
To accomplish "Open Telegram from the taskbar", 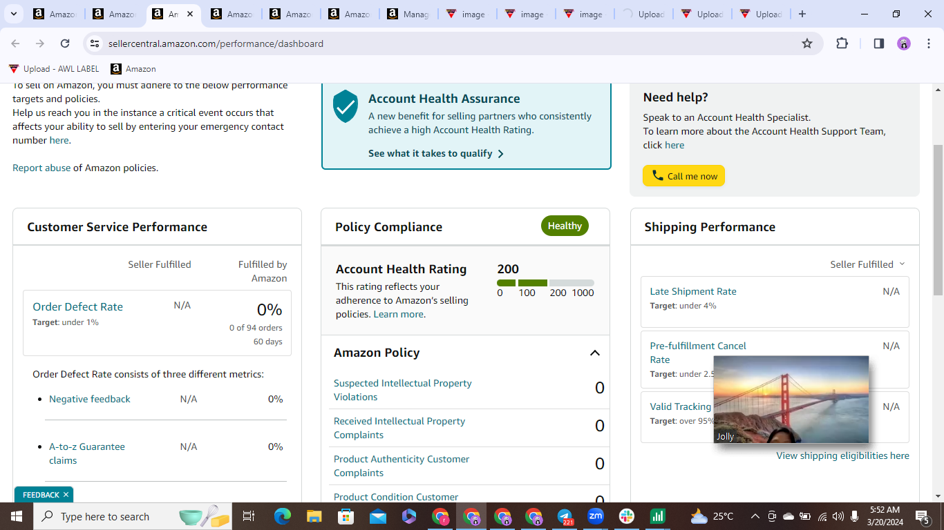I will pos(565,516).
